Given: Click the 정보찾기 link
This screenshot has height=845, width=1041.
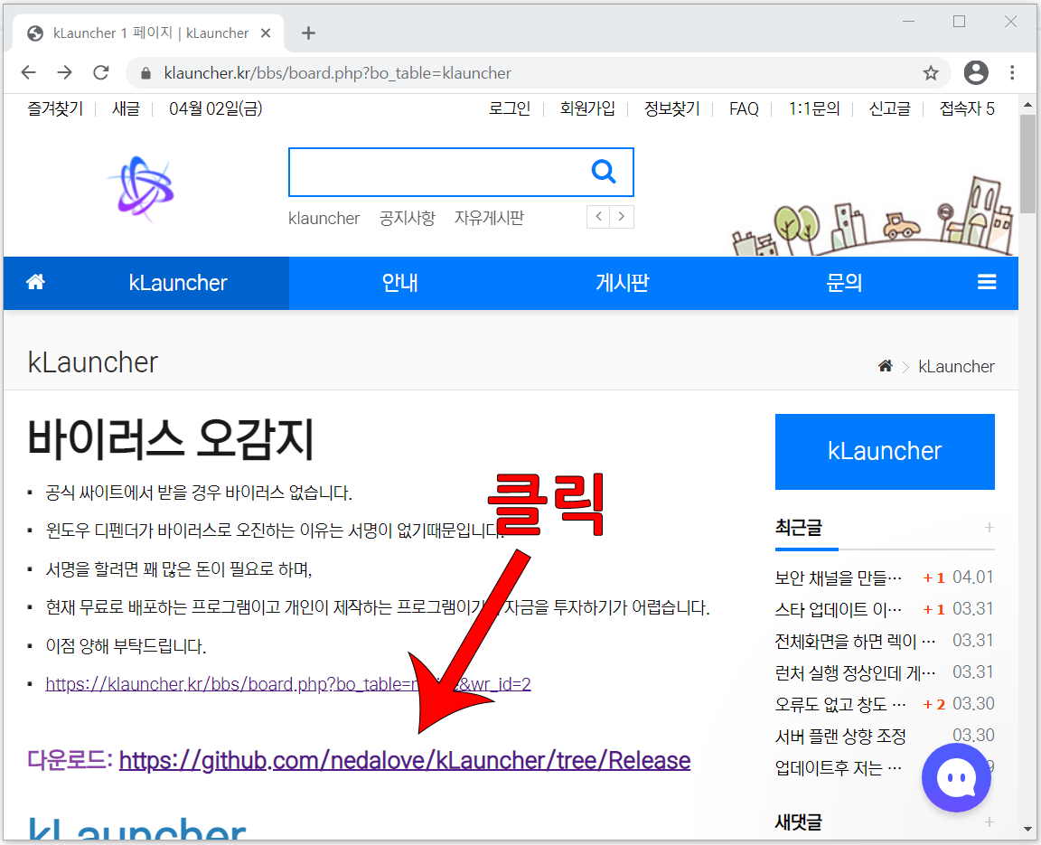Looking at the screenshot, I should [x=672, y=108].
